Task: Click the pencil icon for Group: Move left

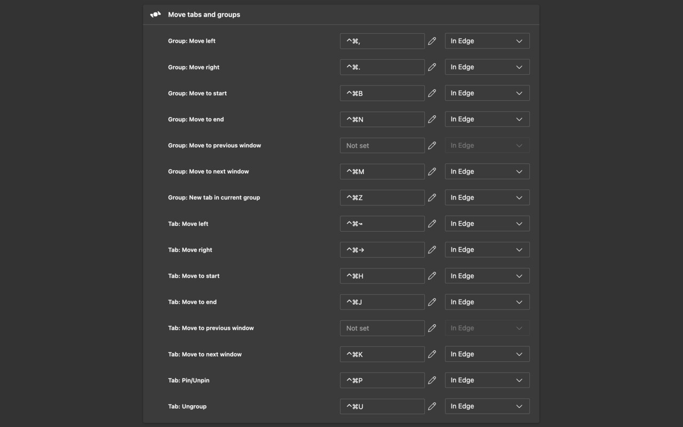Action: coord(432,41)
